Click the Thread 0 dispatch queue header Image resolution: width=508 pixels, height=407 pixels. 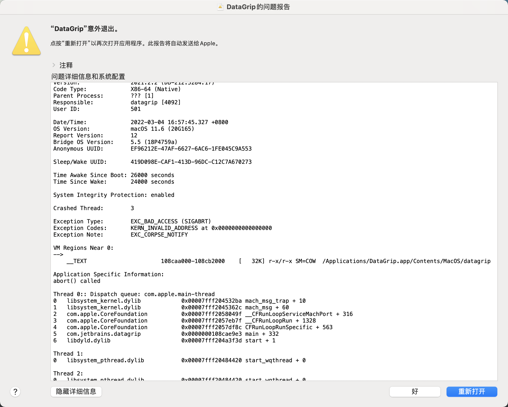pos(134,294)
